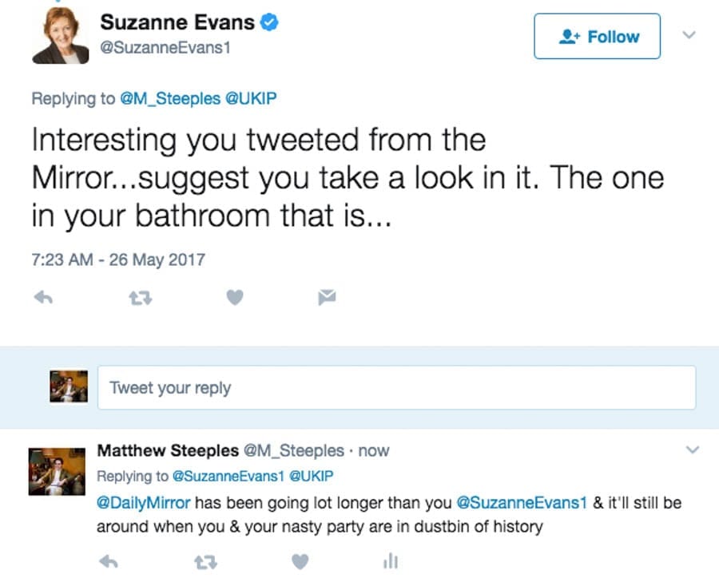Viewport: 719px width, 582px height.
Task: Reply to Suzanne Evans' tweet
Action: pos(43,298)
